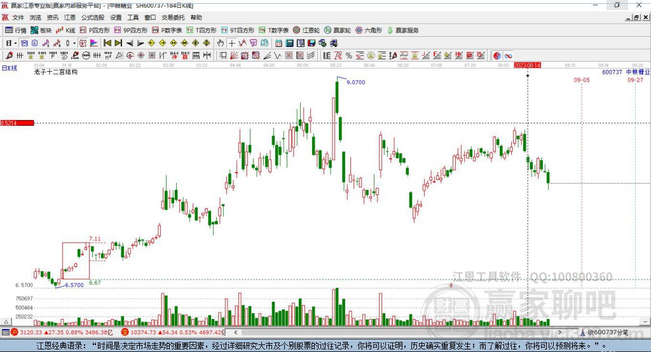
Task: Open the P数字表 tool
Action: [167, 30]
